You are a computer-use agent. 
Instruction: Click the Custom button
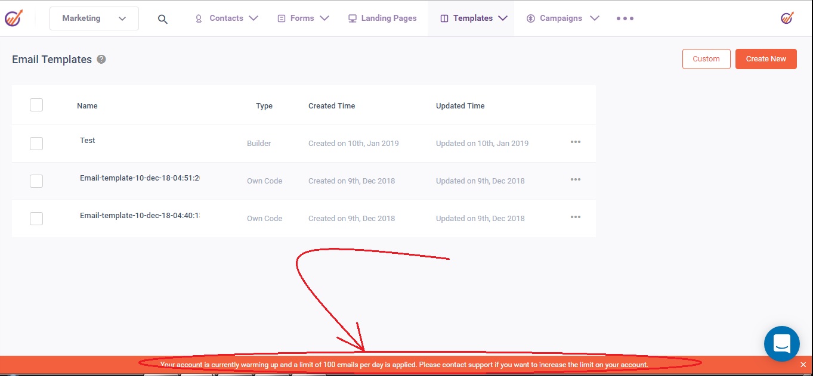point(706,59)
